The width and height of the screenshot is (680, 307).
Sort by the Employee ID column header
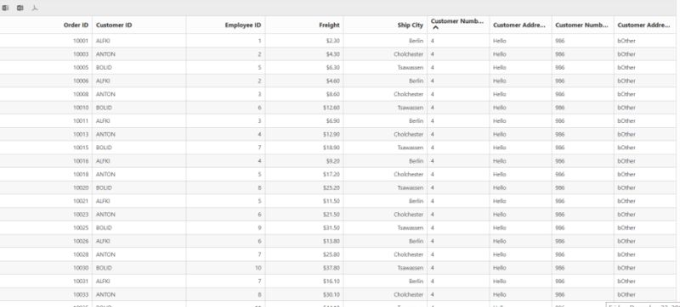pyautogui.click(x=243, y=25)
